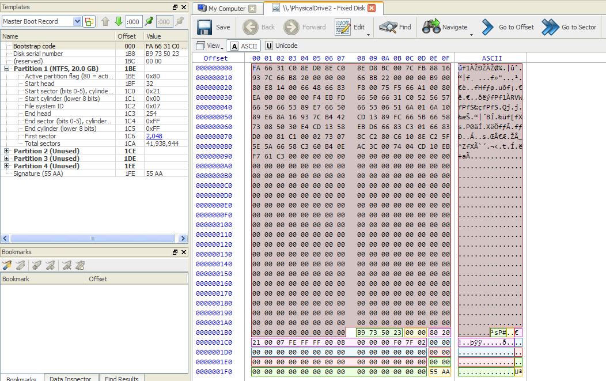This screenshot has height=381, width=606.
Task: Collapse the Partition 1 (NTFS, 20.0 GB) node
Action: tap(7, 69)
